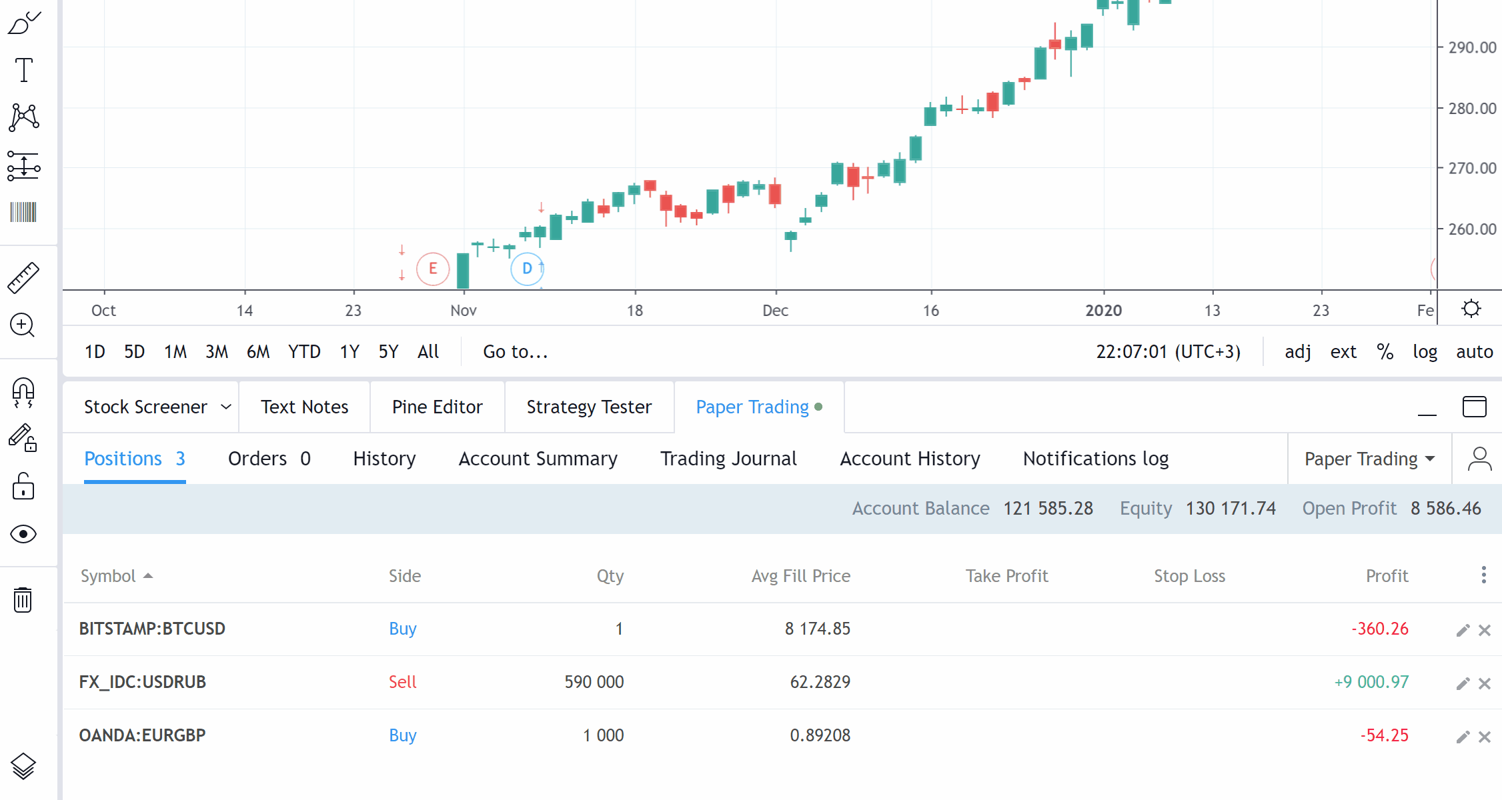The image size is (1502, 800).
Task: Toggle hide all drawings eye icon
Action: 23,534
